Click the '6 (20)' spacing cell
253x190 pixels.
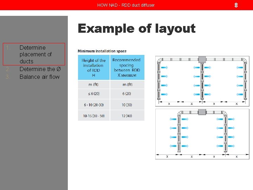coord(127,94)
